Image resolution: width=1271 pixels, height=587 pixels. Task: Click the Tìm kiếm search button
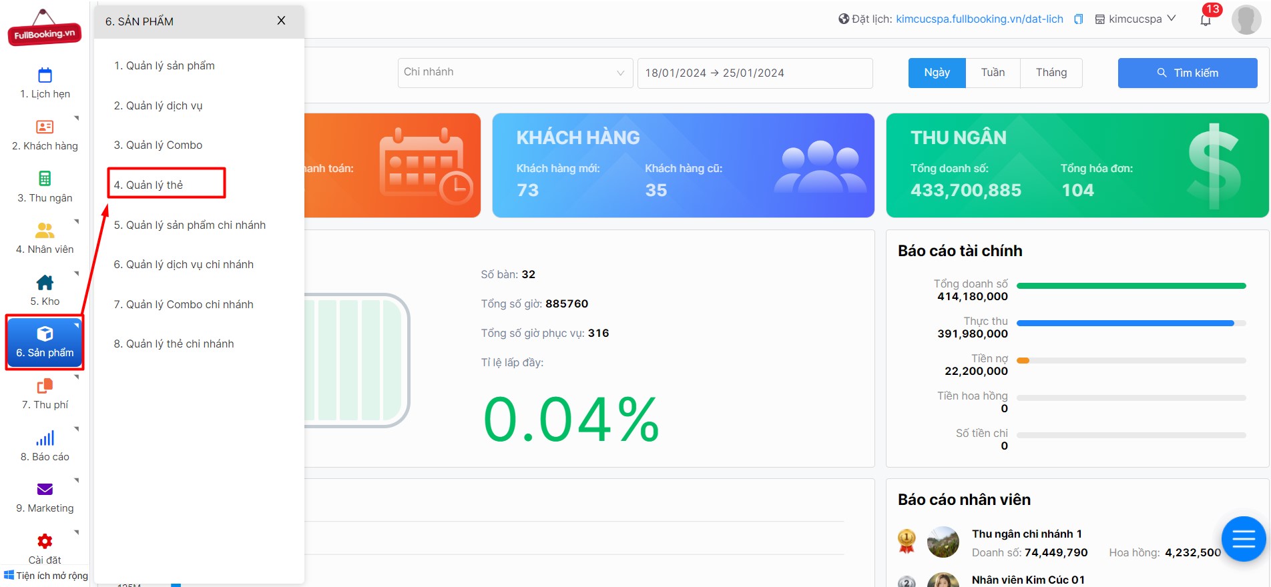click(x=1187, y=73)
